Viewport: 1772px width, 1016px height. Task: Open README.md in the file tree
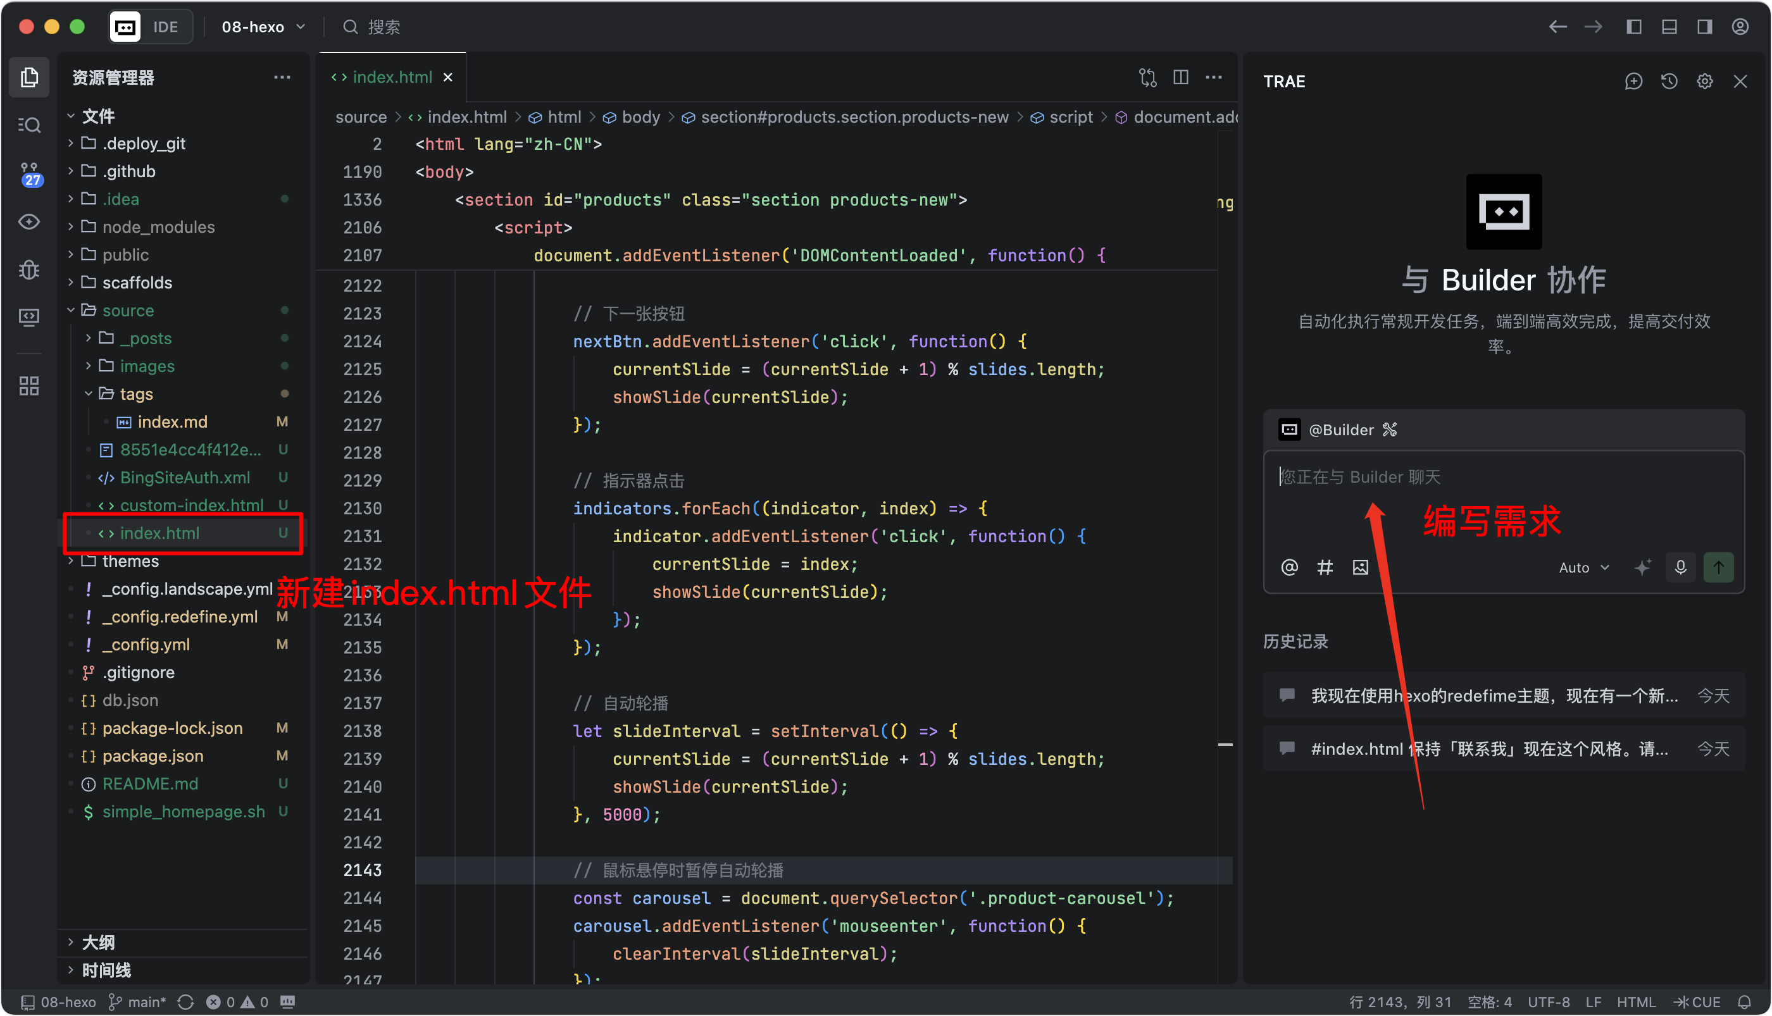point(149,784)
